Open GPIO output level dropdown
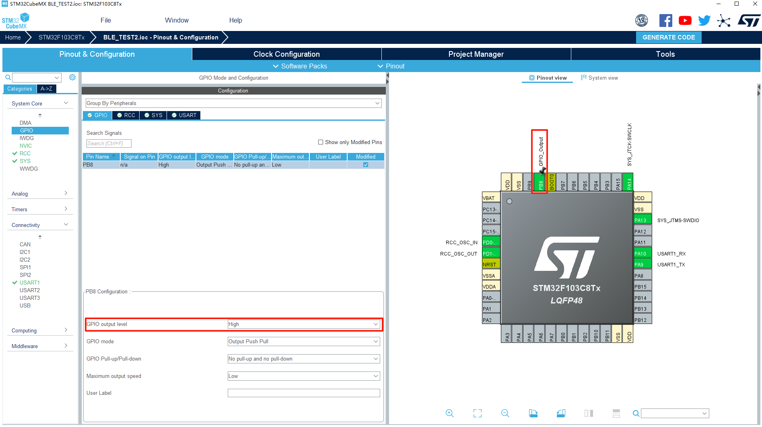The width and height of the screenshot is (762, 427). click(x=304, y=324)
